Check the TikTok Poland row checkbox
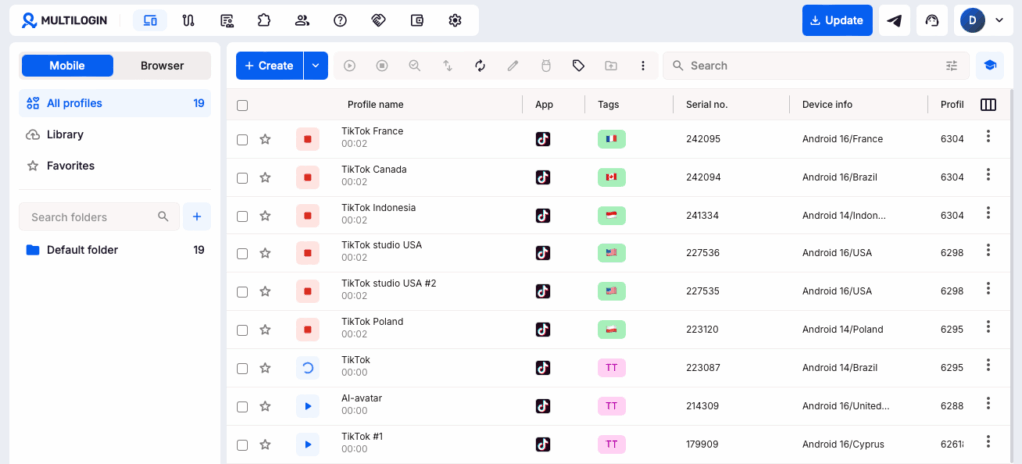This screenshot has height=464, width=1022. pos(242,330)
